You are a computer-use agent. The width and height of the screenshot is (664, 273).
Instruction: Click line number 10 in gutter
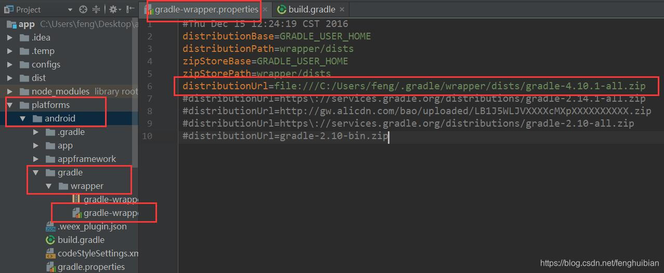[x=147, y=136]
